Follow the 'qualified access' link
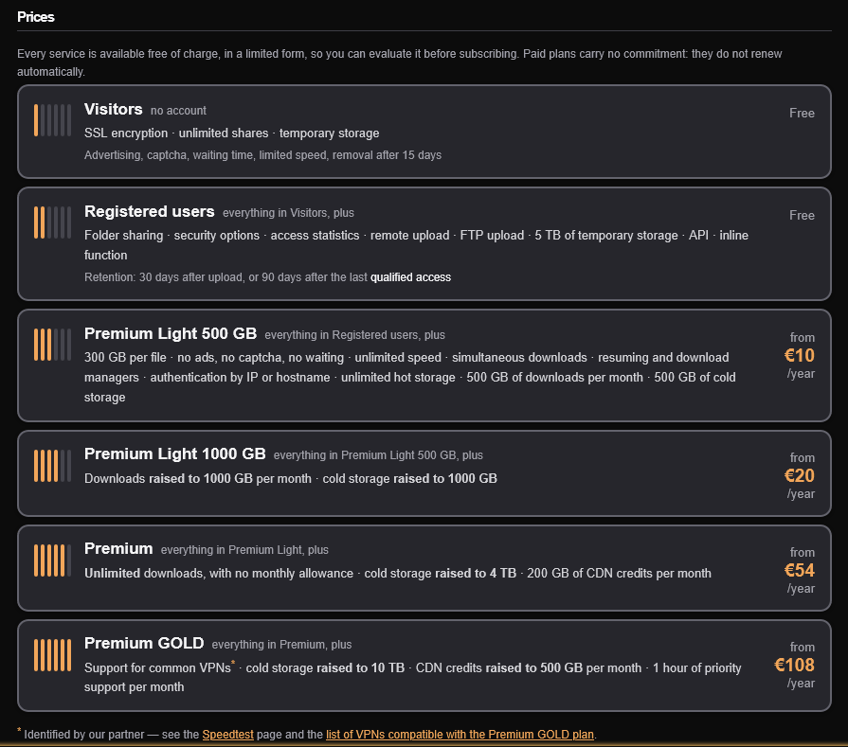The image size is (848, 747). point(410,277)
